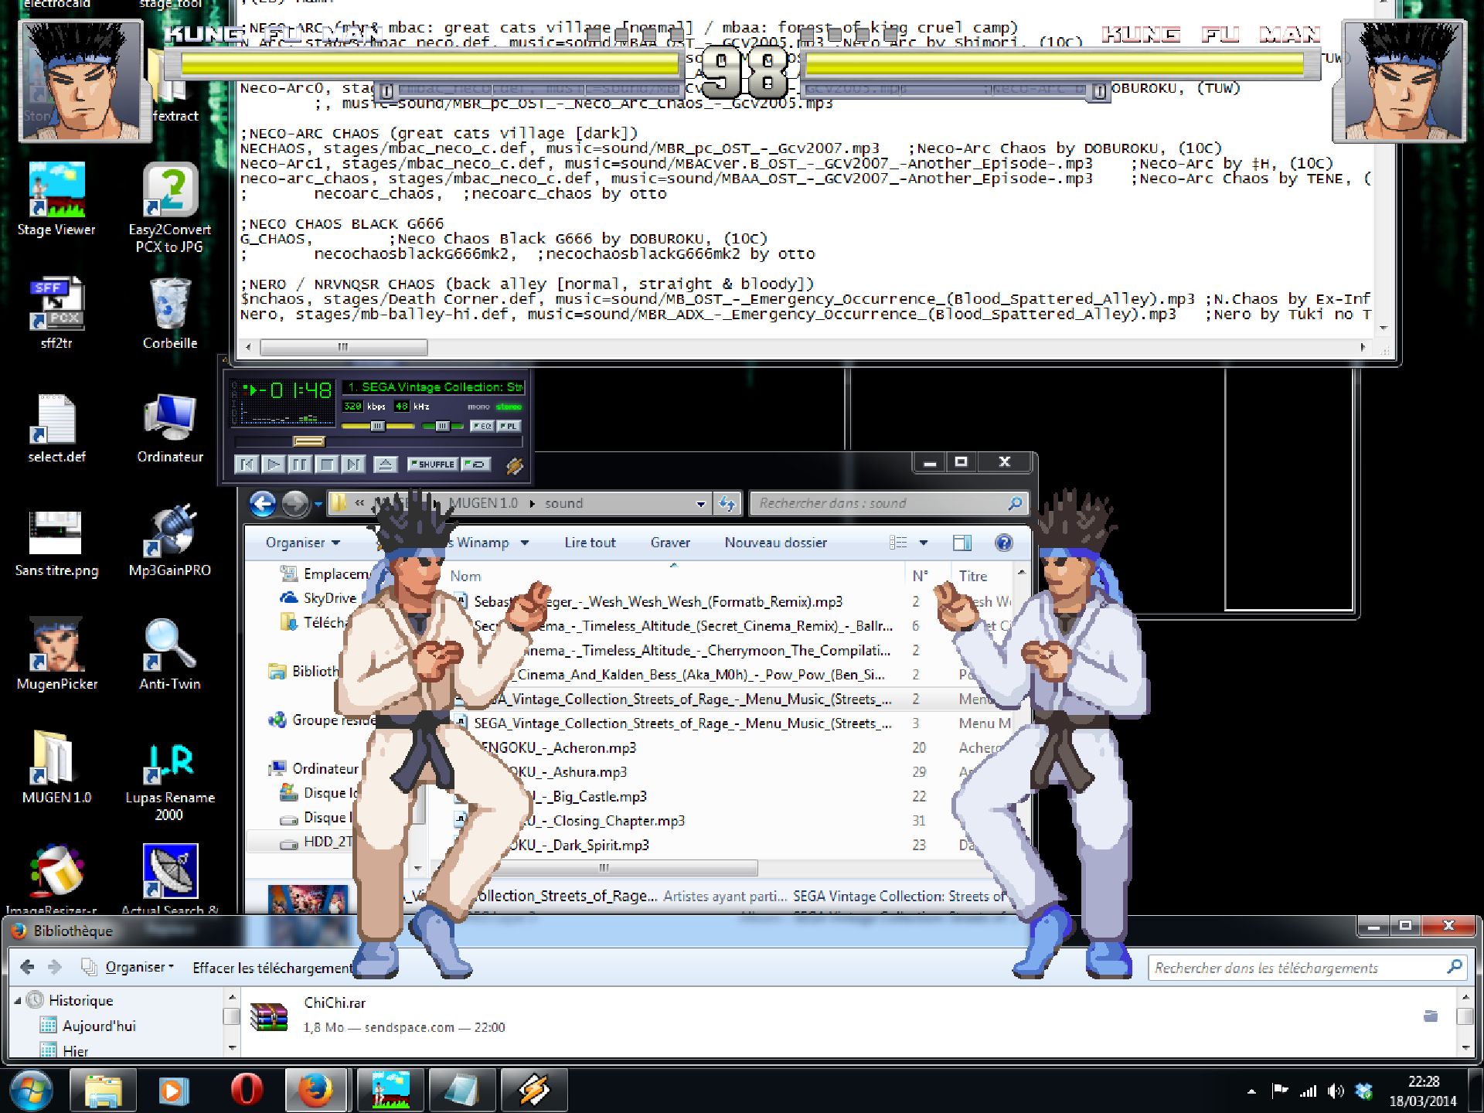This screenshot has width=1484, height=1113.
Task: Collapse the Historique tree node
Action: (x=18, y=1000)
